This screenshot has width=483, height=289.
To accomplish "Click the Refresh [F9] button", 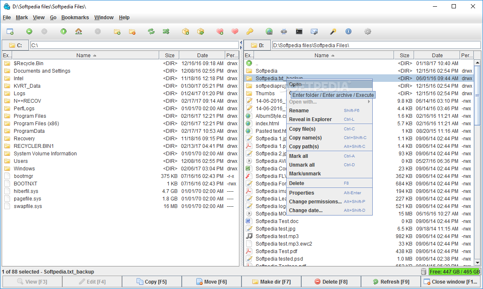I will (x=391, y=281).
